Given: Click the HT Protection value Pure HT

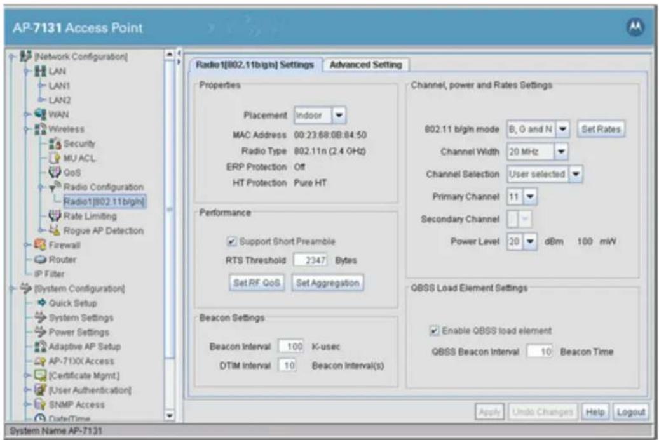Looking at the screenshot, I should coord(310,183).
